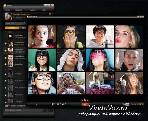Open the Actions menu
This screenshot has width=148, height=121.
(33, 10)
